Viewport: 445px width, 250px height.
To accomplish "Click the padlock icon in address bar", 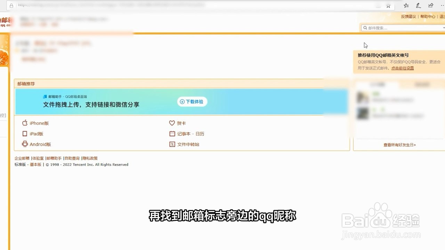I will click(x=11, y=6).
